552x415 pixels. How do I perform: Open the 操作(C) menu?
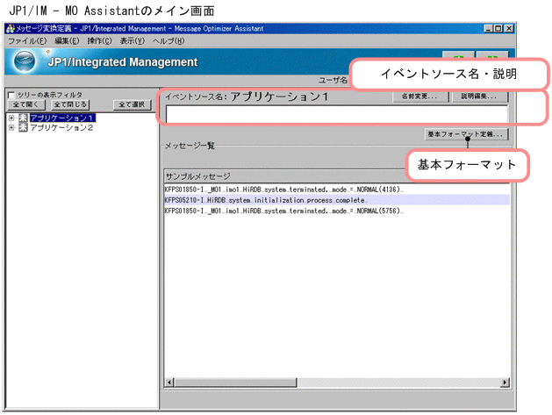(99, 41)
